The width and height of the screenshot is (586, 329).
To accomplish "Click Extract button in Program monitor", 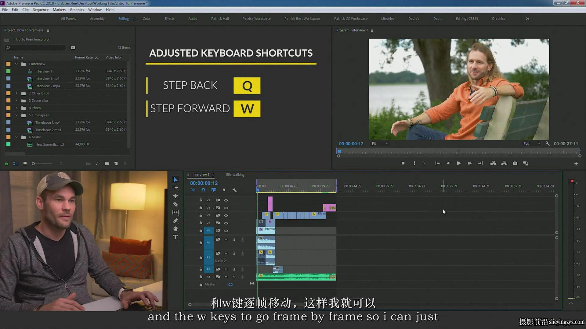I will (x=504, y=163).
